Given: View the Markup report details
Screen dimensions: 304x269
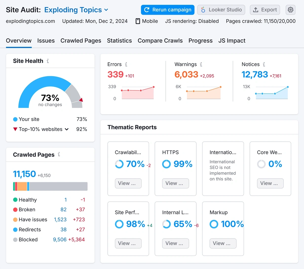Looking at the screenshot, I should (223, 243).
